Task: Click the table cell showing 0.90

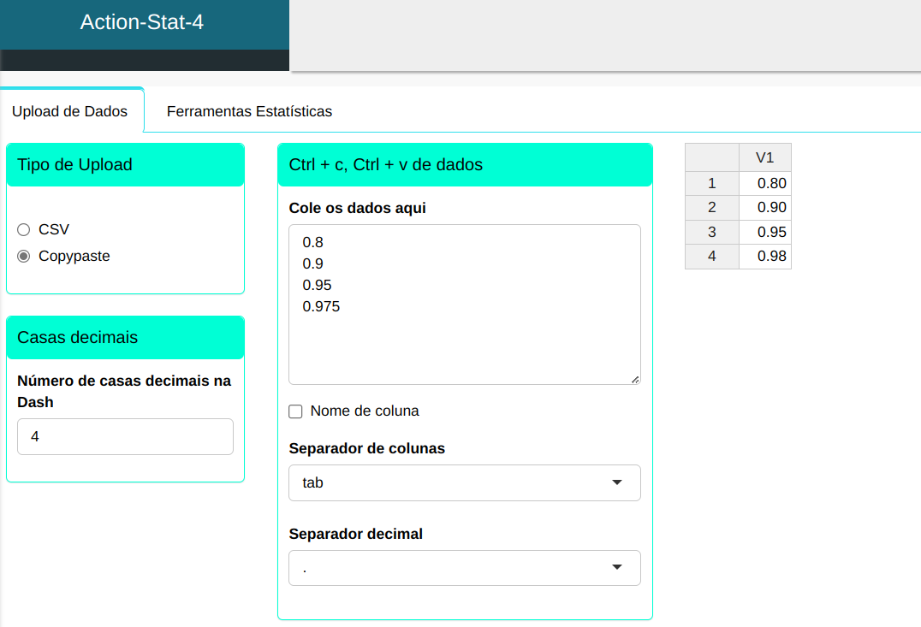Action: coord(764,207)
